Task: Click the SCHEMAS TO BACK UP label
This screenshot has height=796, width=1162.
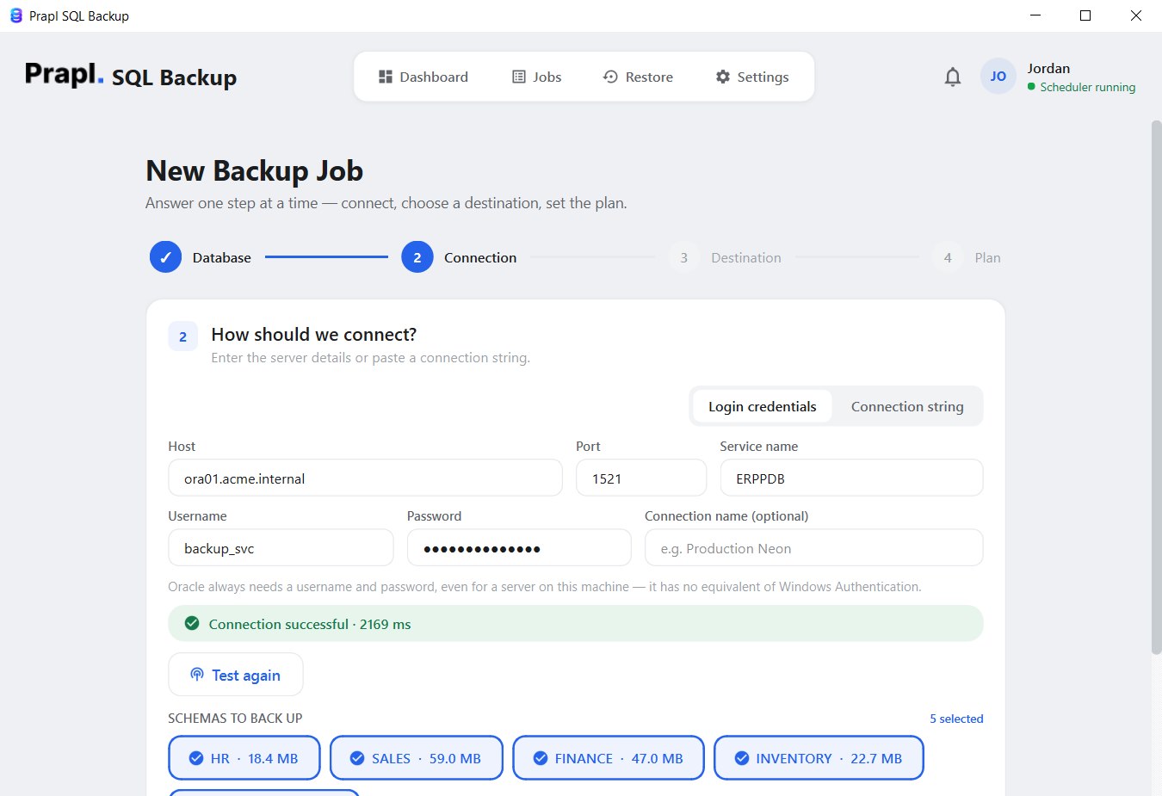Action: 235,718
